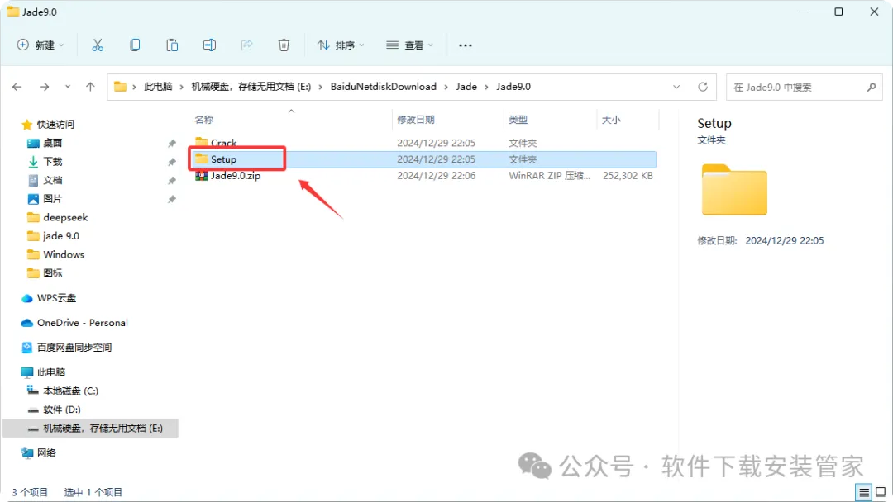Open 下载 in quick access

[52, 162]
